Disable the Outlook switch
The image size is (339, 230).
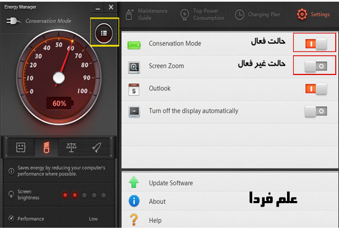pos(315,88)
